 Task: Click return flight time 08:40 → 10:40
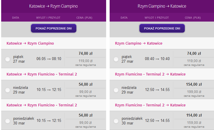coord(157,59)
